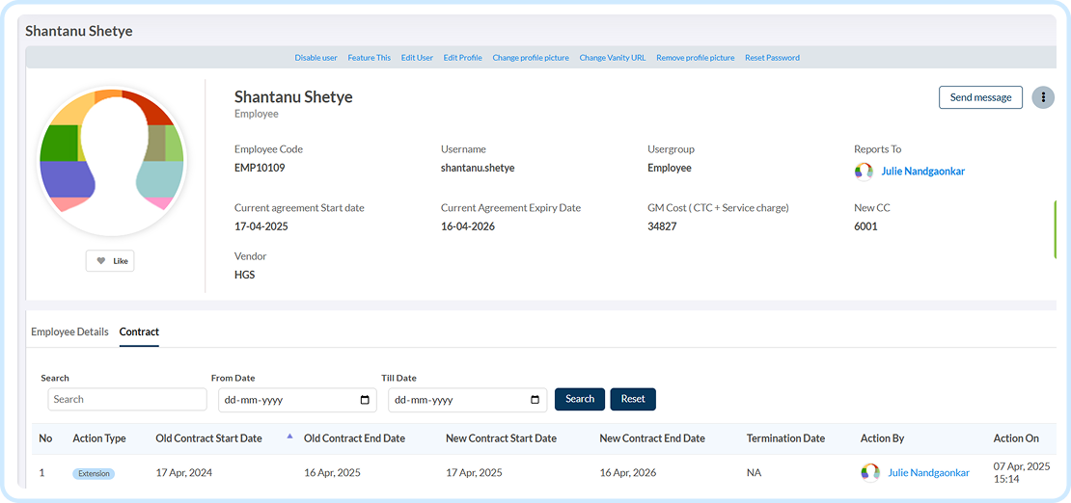Viewport: 1071px width, 503px height.
Task: Click employee code EMP10109
Action: pyautogui.click(x=260, y=168)
